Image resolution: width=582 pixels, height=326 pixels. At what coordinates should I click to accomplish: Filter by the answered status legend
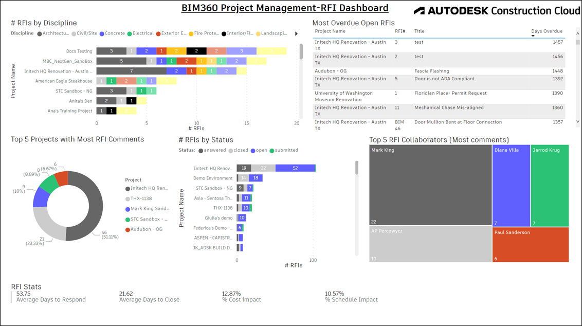point(212,150)
